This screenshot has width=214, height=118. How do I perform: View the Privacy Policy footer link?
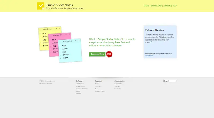pos(100,91)
